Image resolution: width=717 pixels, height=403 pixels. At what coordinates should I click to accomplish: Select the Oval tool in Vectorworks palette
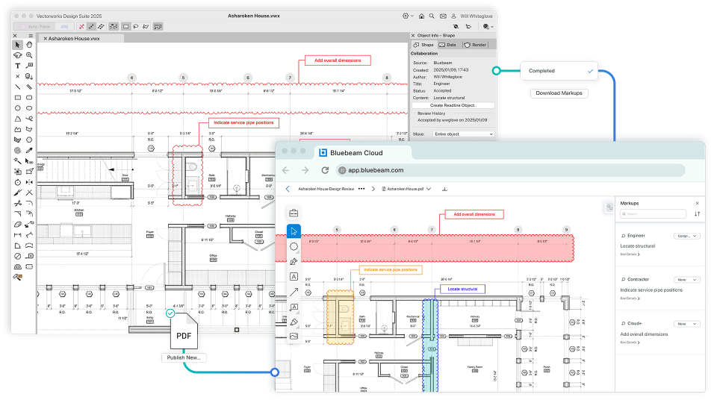29,108
